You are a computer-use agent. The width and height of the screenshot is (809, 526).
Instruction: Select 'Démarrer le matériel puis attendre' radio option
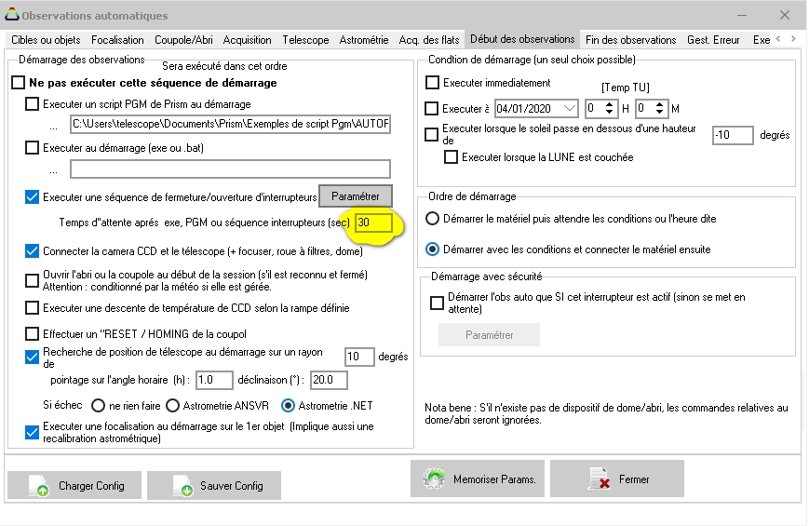(432, 219)
